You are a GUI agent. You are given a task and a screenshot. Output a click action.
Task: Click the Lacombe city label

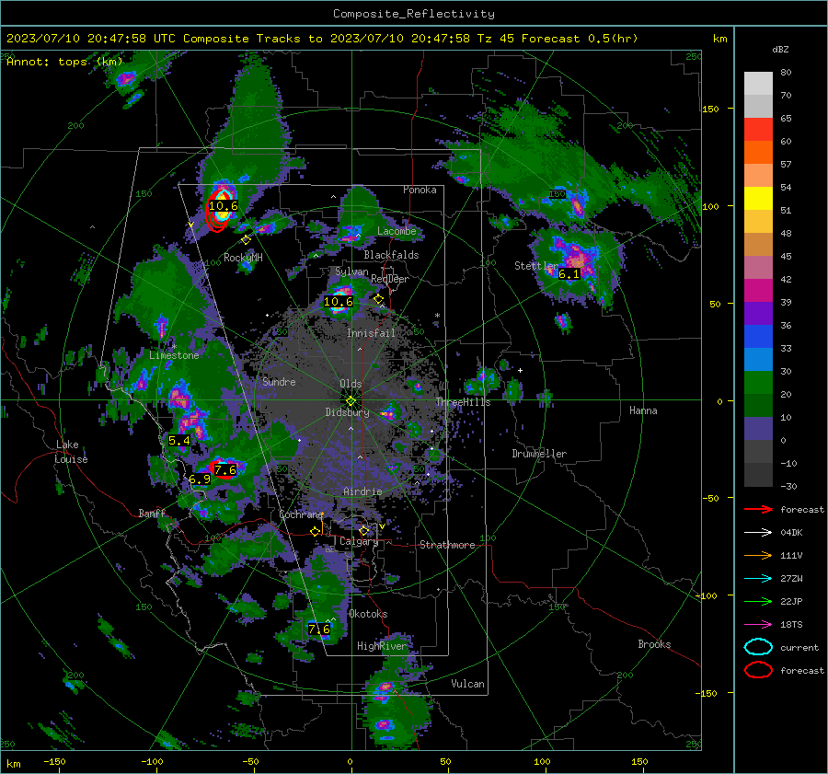[x=397, y=231]
